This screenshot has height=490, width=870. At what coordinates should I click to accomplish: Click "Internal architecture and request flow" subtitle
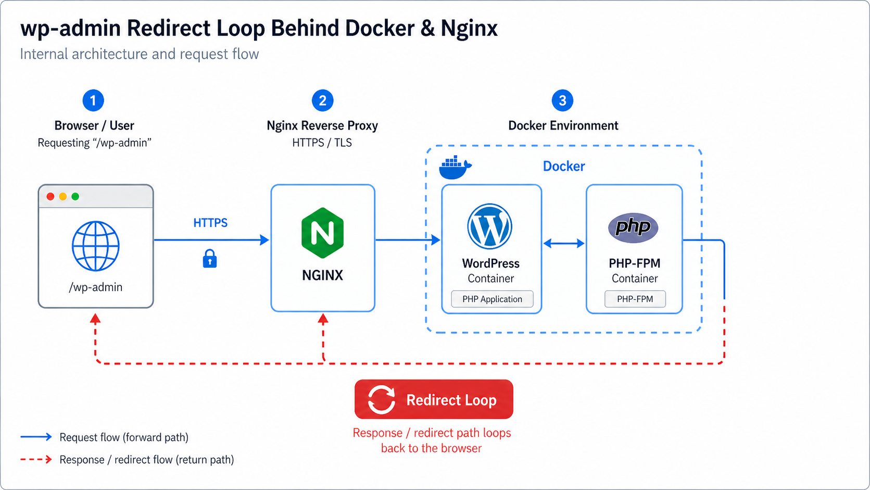tap(140, 54)
